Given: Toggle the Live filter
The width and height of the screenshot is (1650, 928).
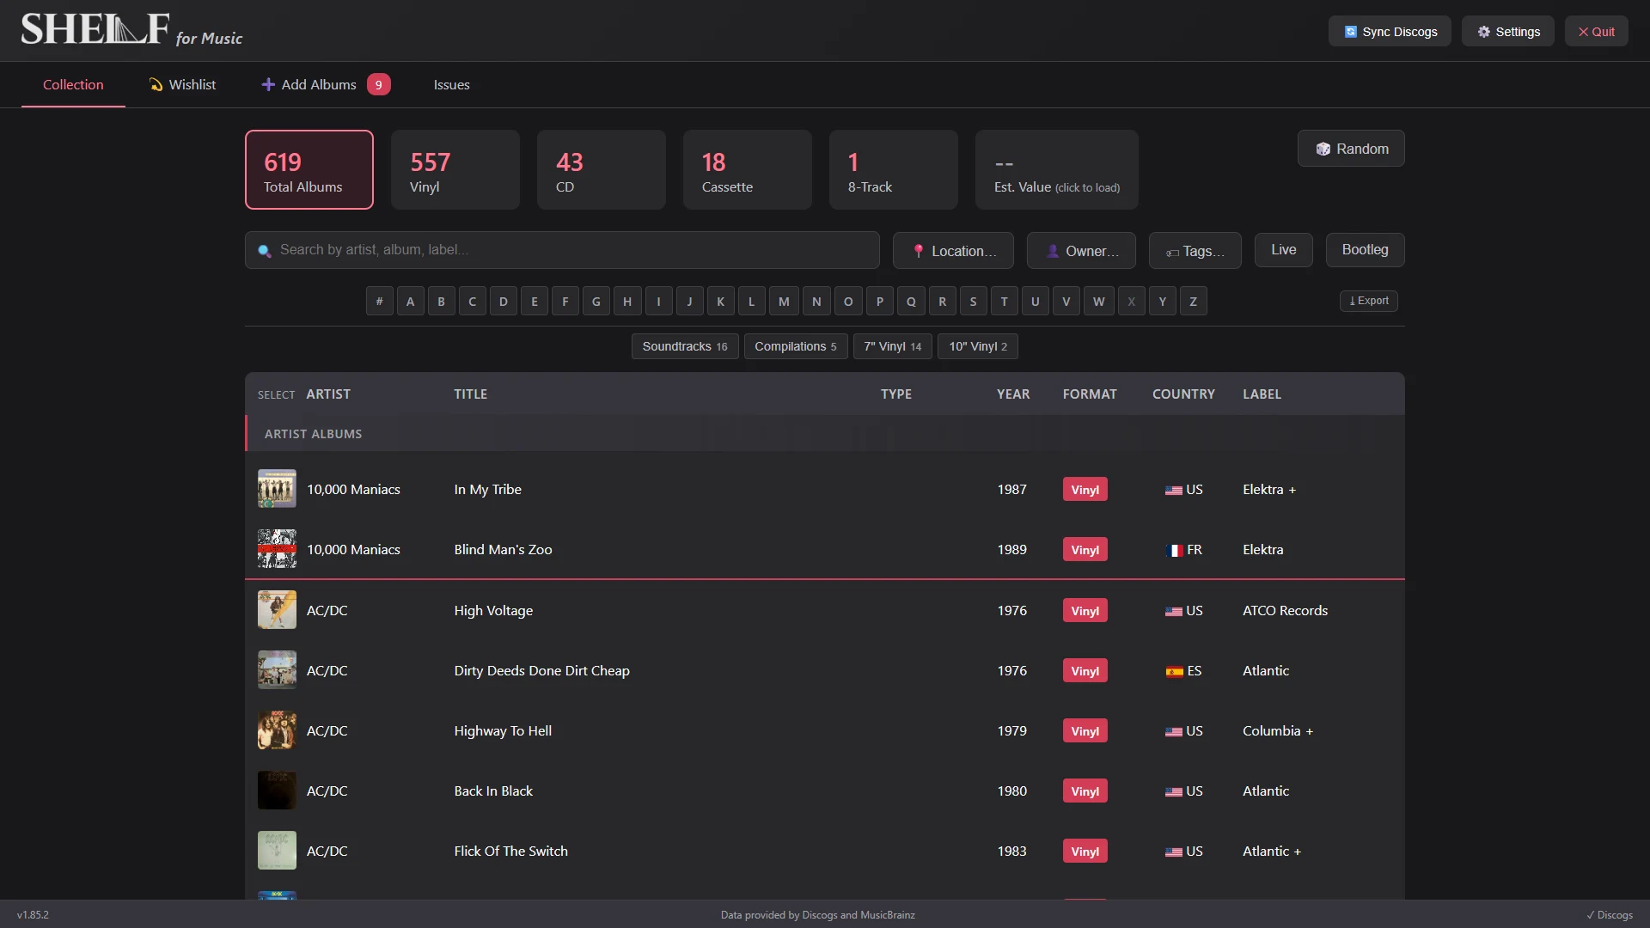Looking at the screenshot, I should click(x=1283, y=250).
